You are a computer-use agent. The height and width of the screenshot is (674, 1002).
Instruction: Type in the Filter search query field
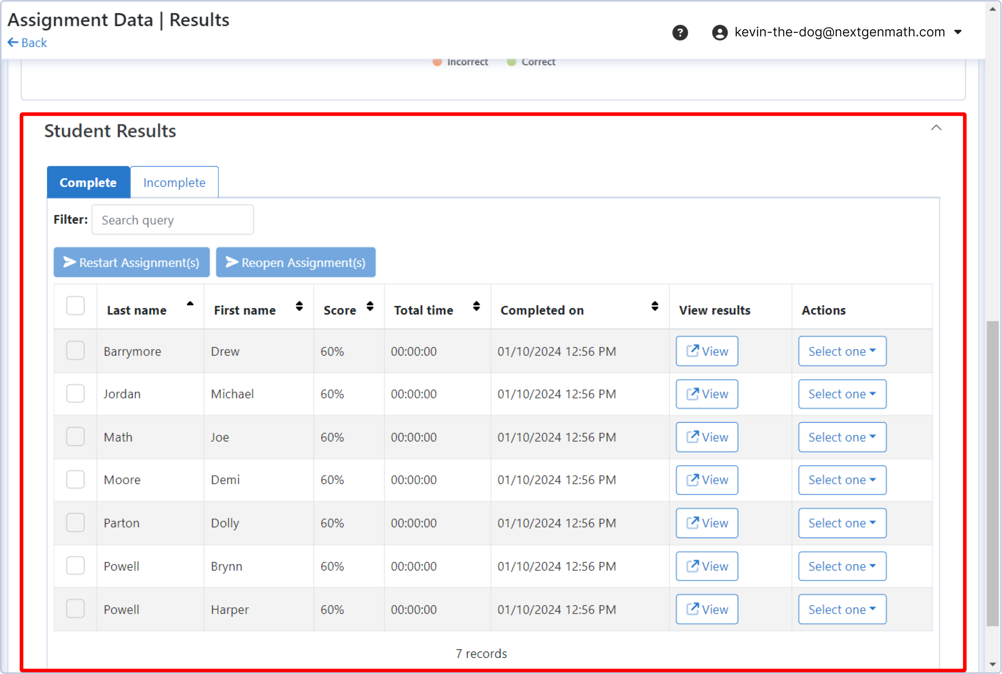tap(172, 219)
